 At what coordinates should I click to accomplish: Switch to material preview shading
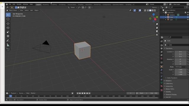(x=152, y=11)
